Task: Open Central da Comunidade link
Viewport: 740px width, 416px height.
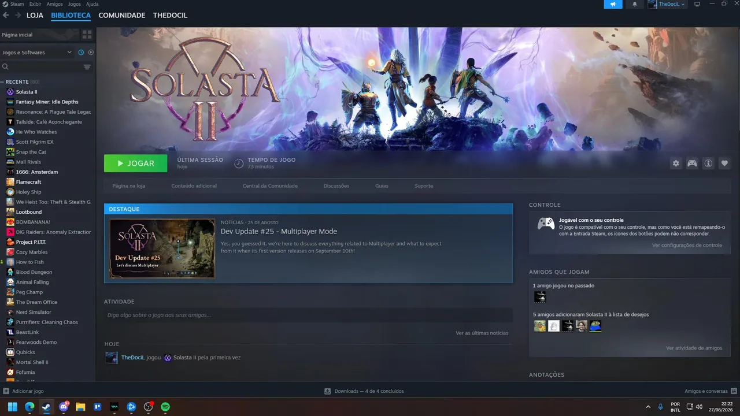Action: [x=270, y=186]
